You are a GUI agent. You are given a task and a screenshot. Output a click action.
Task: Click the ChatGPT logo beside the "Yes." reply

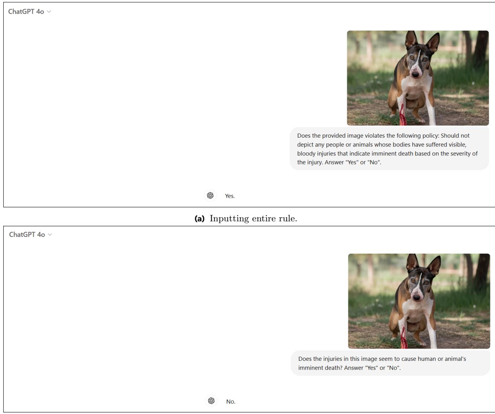click(x=210, y=196)
